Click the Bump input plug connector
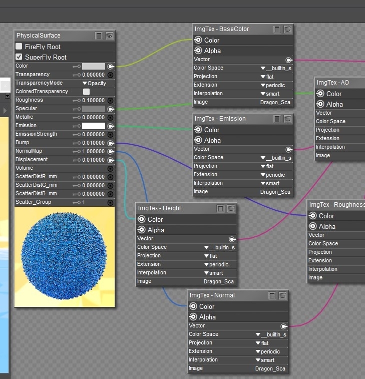Viewport: 365px width, 379px height. pos(110,143)
